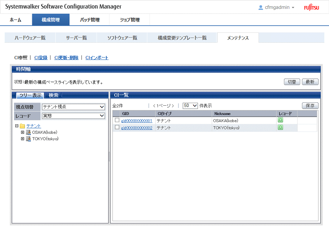Switch to the ツリー表示 panel tab
329x230 pixels.
tap(30, 95)
